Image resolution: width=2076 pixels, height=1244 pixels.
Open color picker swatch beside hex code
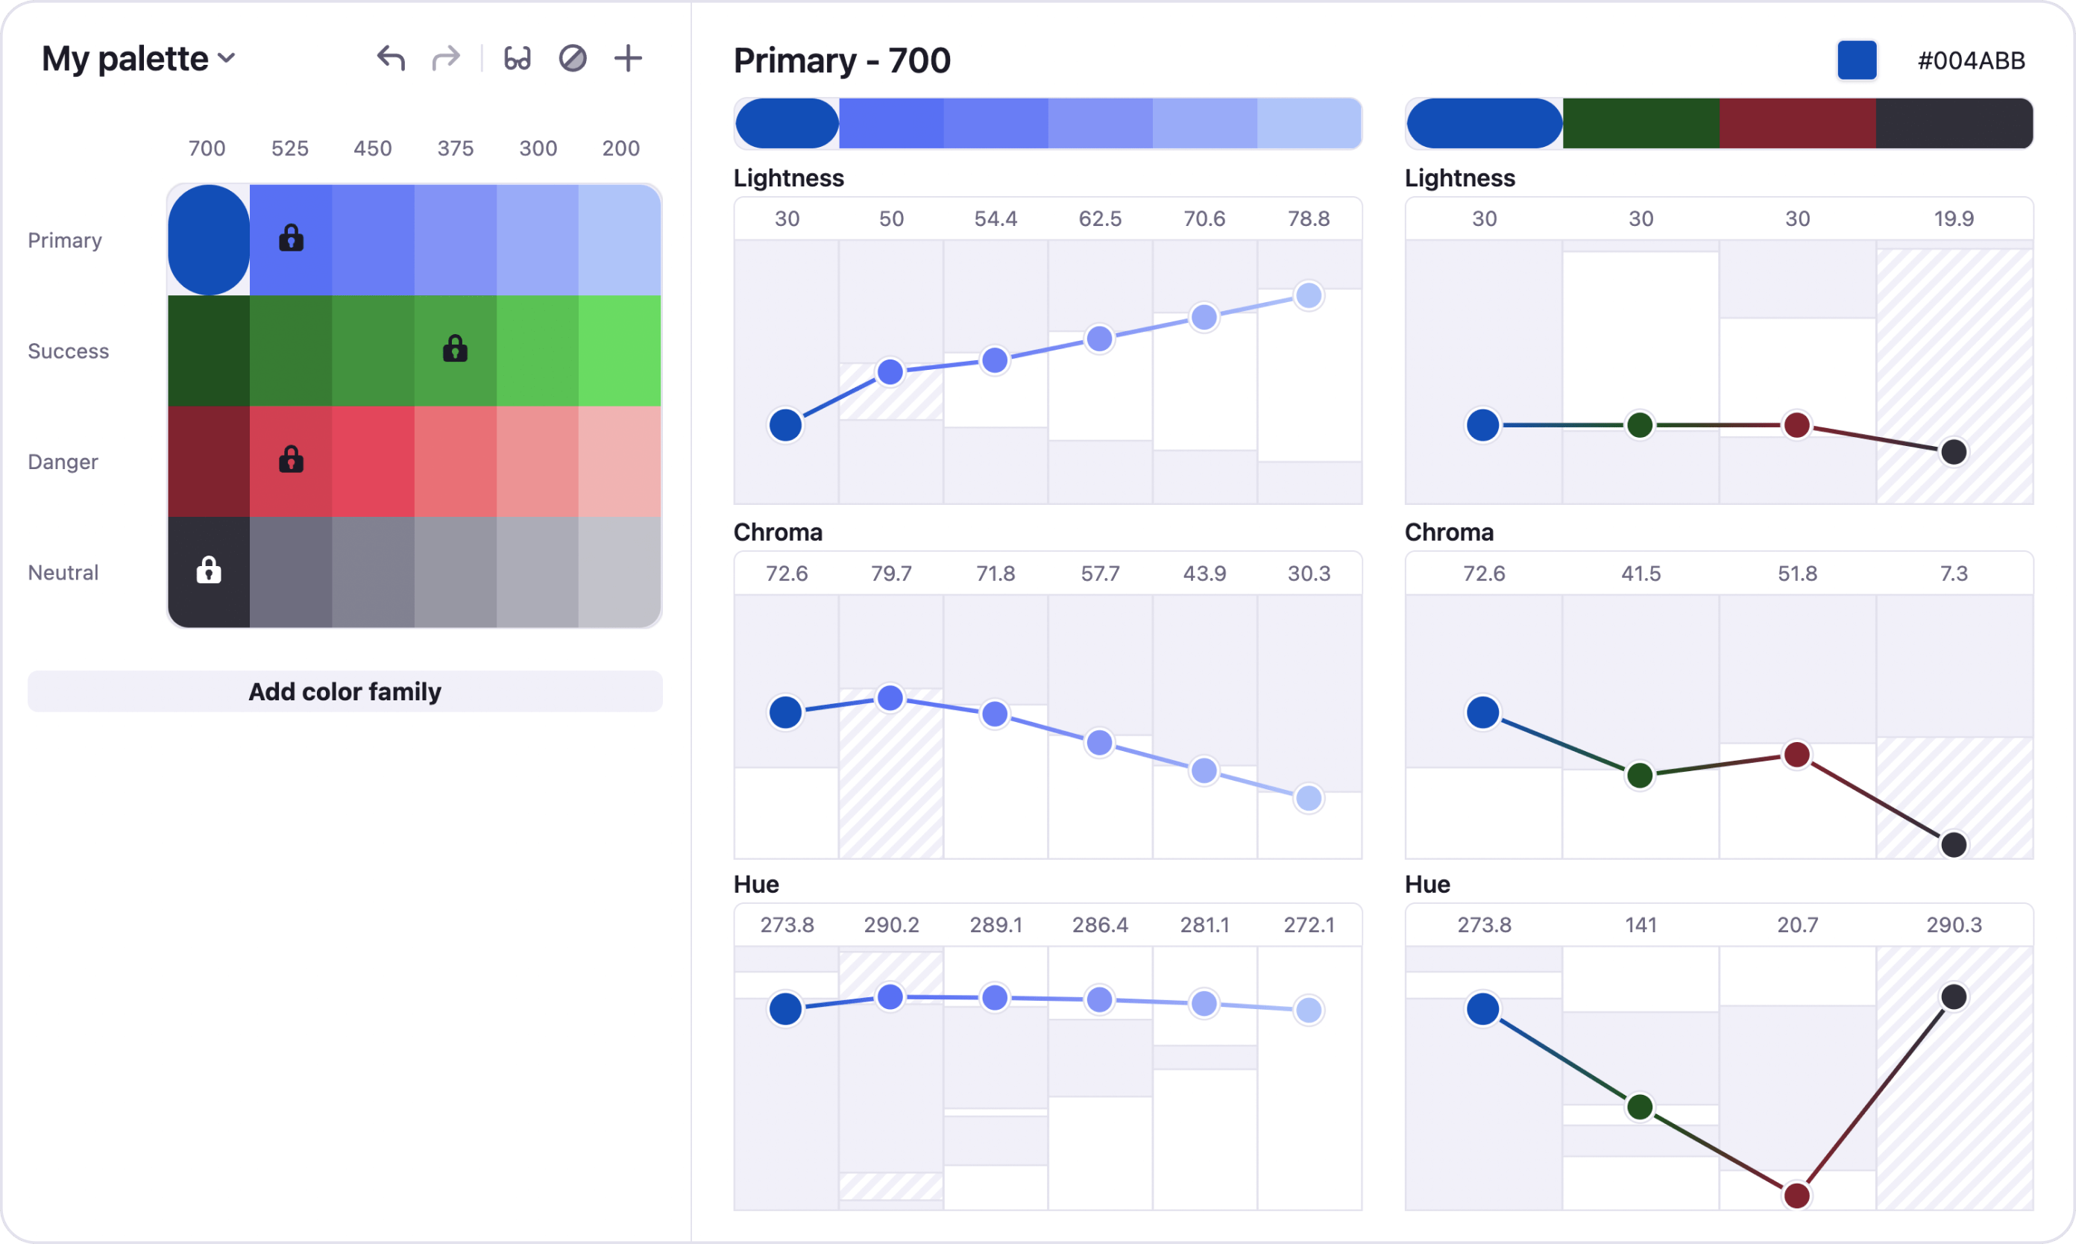click(x=1857, y=60)
